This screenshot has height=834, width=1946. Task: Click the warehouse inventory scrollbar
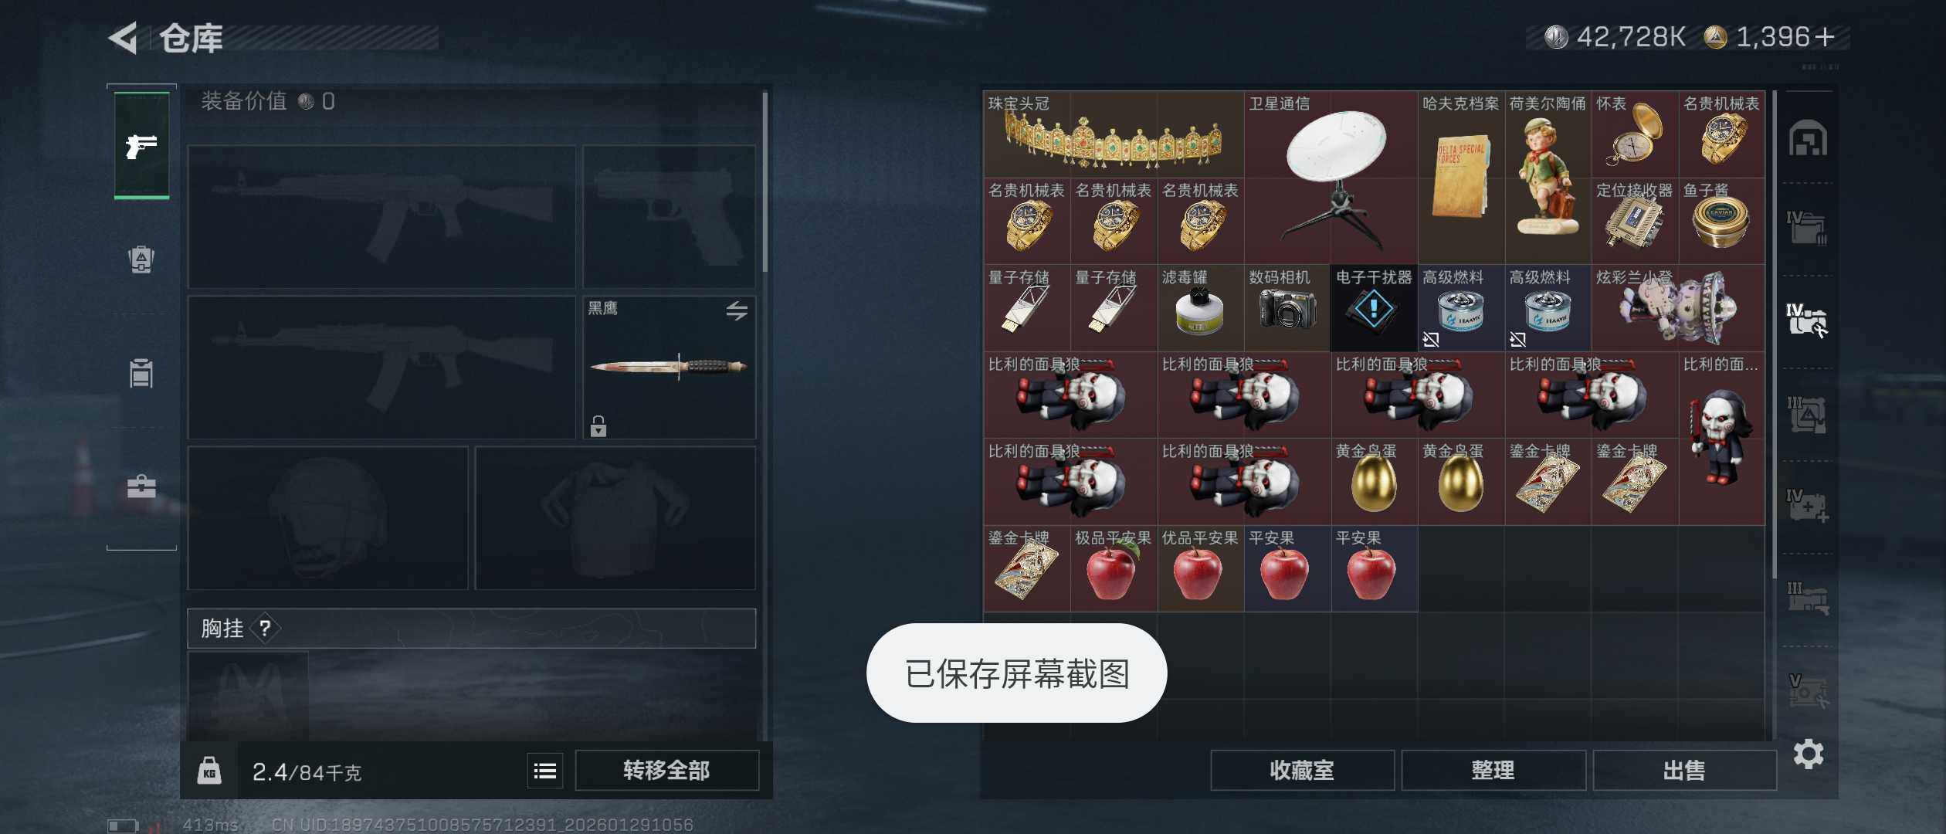tap(1774, 334)
